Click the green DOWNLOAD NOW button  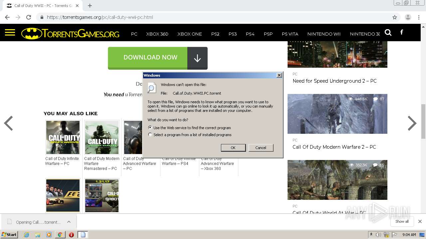(158, 58)
